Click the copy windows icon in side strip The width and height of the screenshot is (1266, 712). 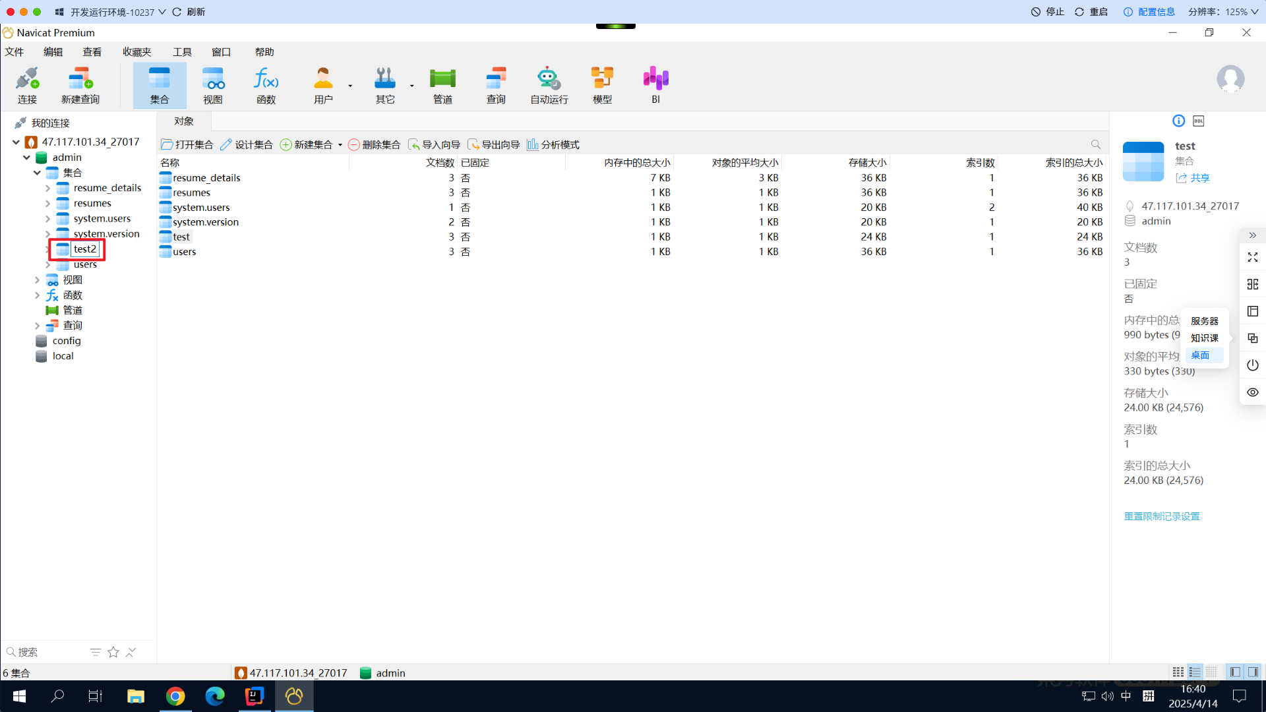pos(1253,338)
